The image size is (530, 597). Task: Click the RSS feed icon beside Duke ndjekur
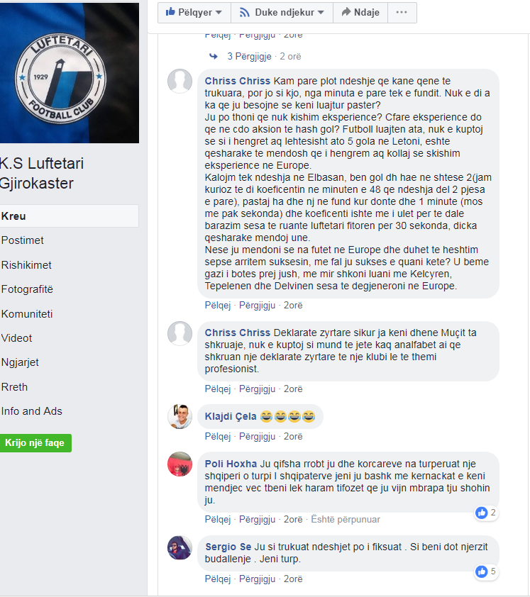click(x=244, y=13)
